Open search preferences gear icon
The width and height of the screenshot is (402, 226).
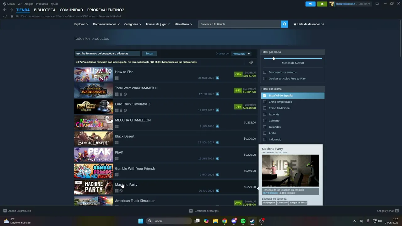coord(251,62)
